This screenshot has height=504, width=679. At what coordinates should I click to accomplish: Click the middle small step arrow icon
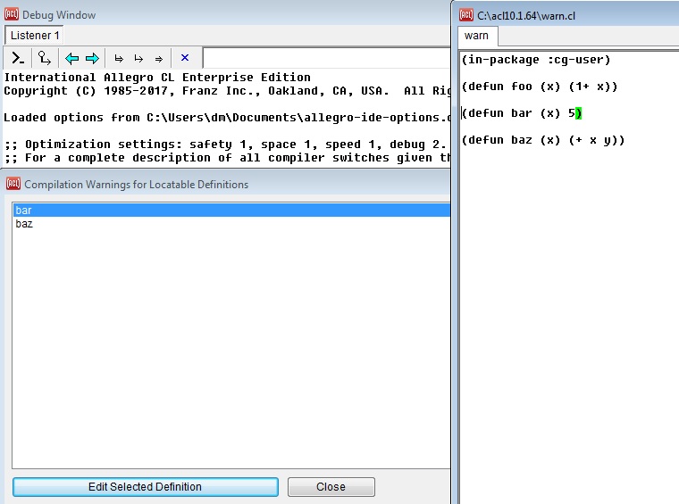click(138, 59)
